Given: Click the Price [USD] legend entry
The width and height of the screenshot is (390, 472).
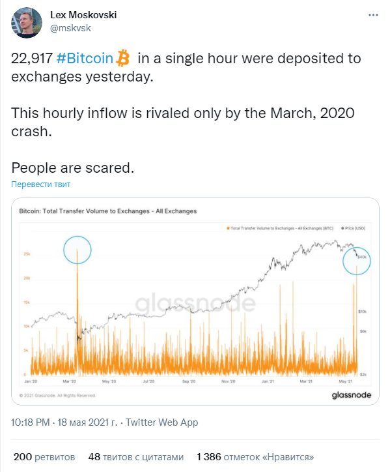Looking at the screenshot, I should point(353,228).
